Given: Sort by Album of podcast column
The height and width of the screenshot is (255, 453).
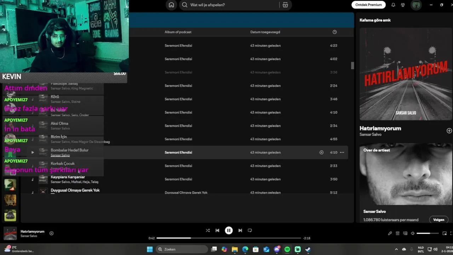Looking at the screenshot, I should coord(178,32).
